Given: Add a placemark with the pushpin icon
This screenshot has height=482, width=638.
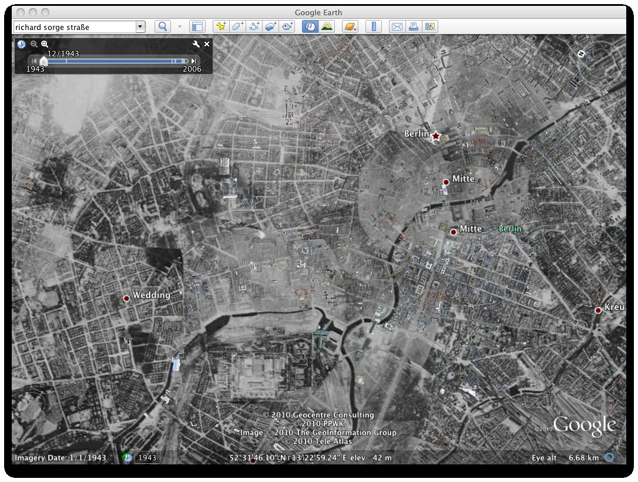Looking at the screenshot, I should [221, 26].
